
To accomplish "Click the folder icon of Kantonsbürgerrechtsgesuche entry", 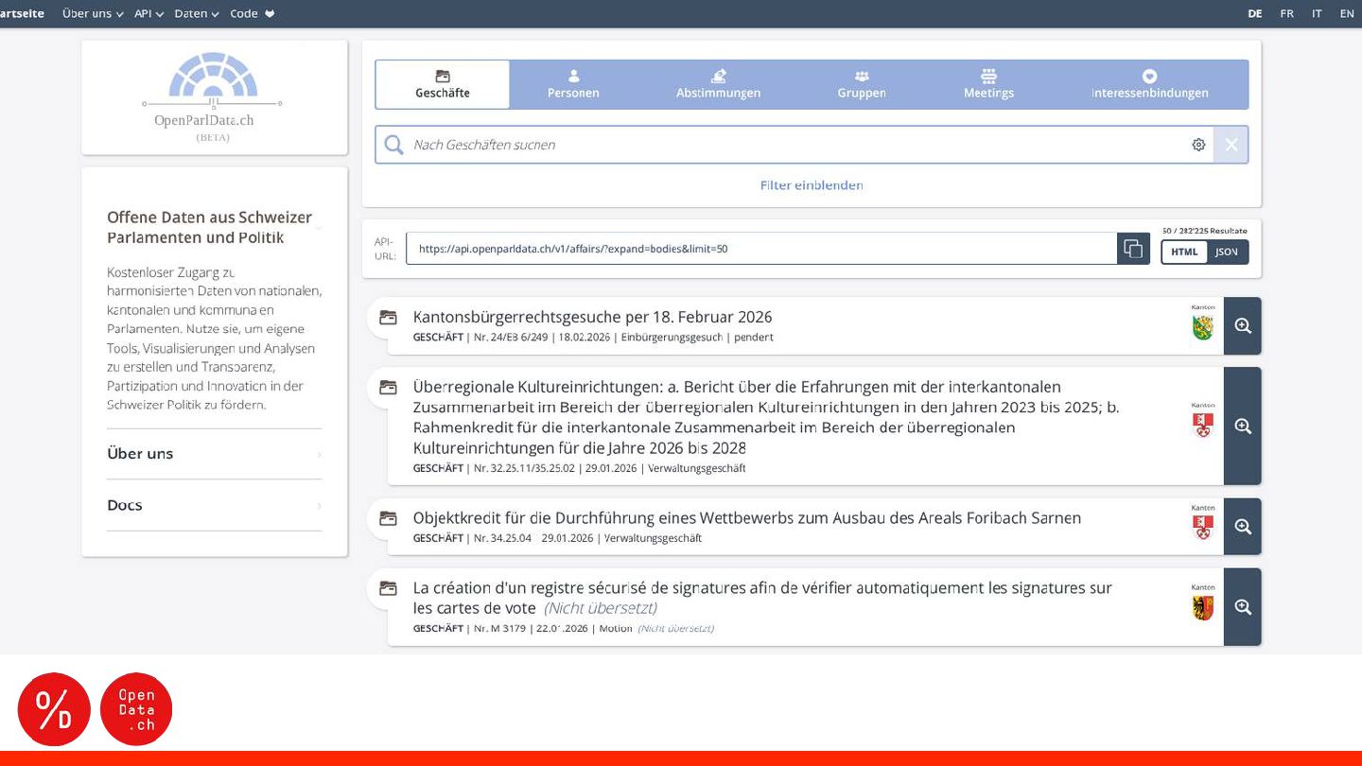I will [x=388, y=318].
